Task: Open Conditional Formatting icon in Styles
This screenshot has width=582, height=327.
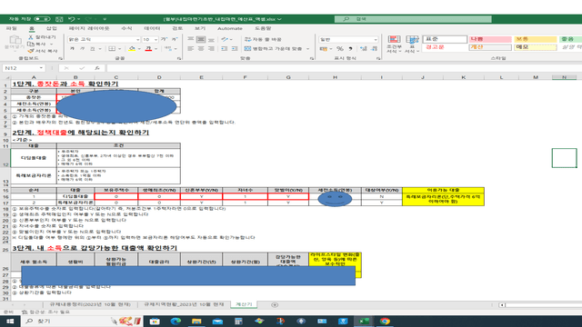Action: pos(394,45)
